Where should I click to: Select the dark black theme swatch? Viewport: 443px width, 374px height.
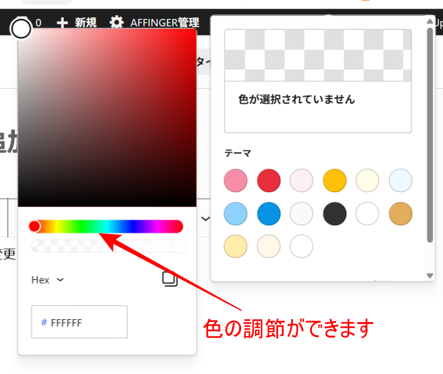(x=334, y=214)
